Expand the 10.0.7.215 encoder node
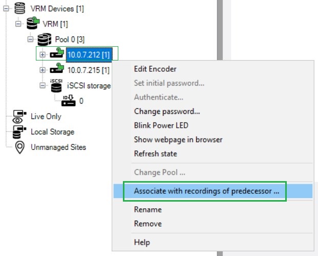Viewport: 318px width, 256px height. pos(43,69)
